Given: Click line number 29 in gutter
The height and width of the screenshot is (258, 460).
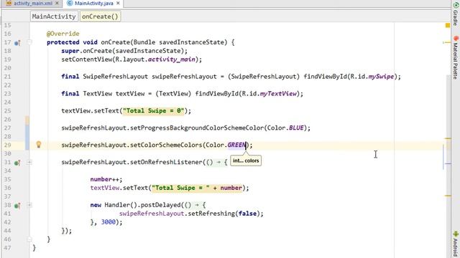Looking at the screenshot, I should [7, 145].
